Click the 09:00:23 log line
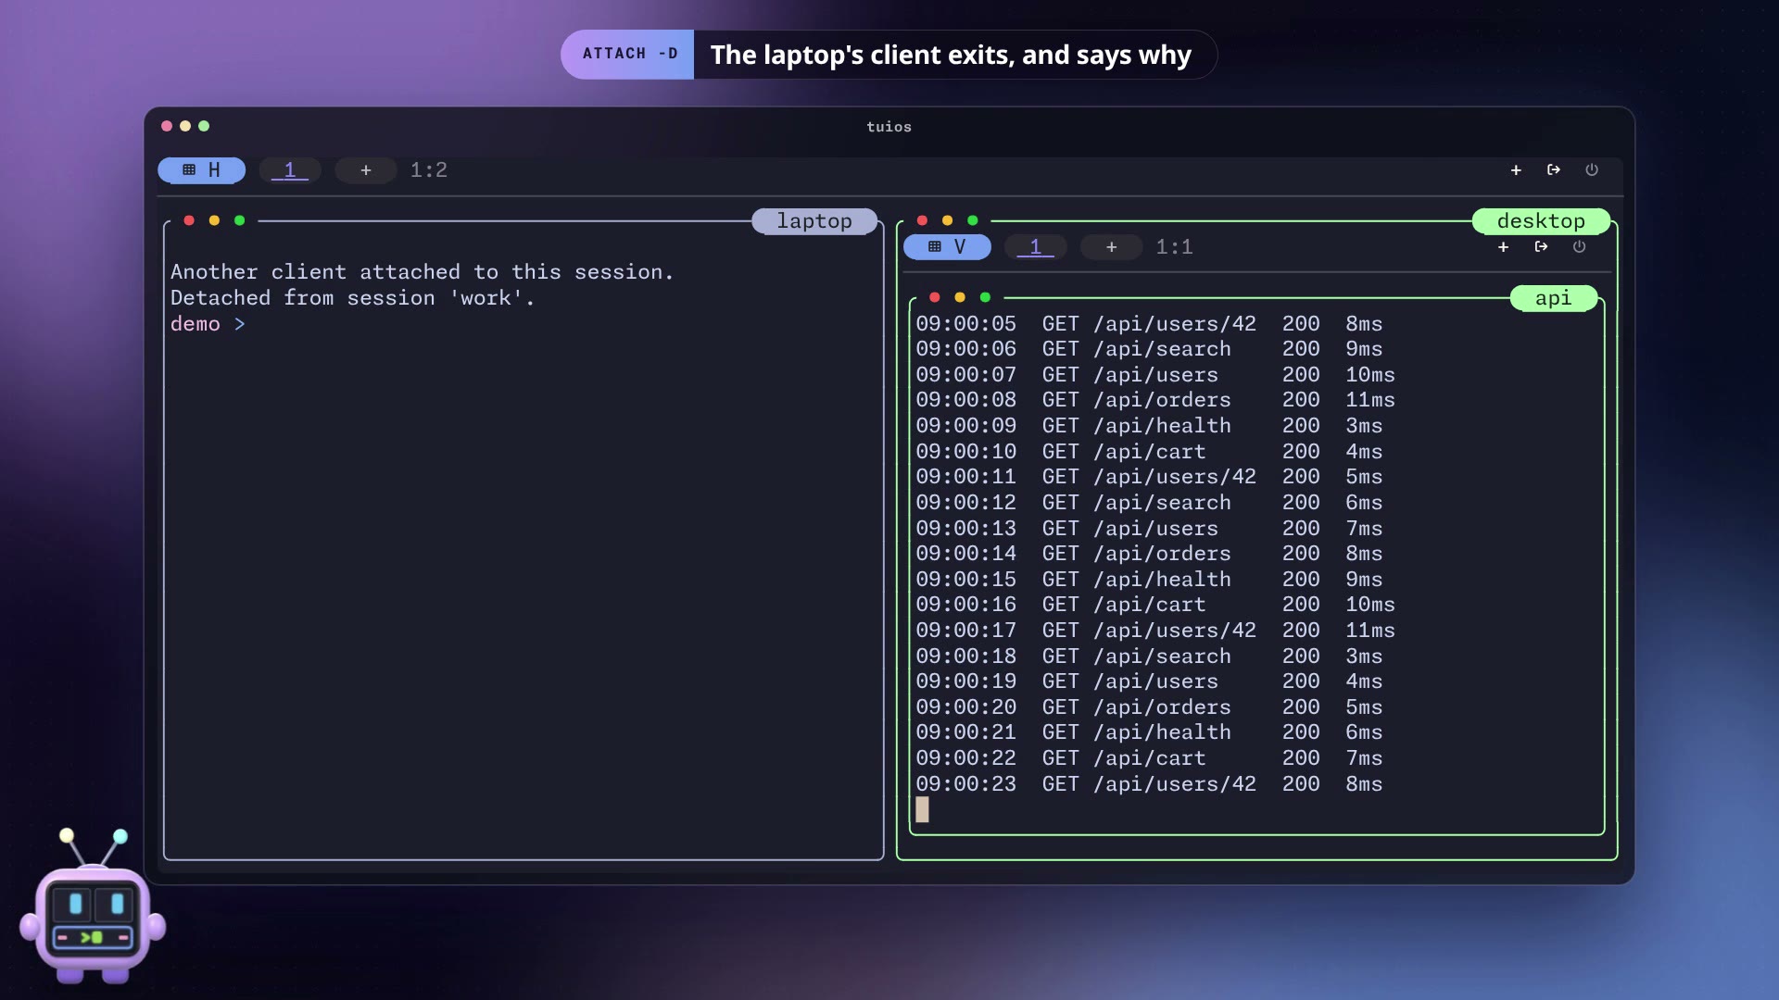 coord(1149,784)
